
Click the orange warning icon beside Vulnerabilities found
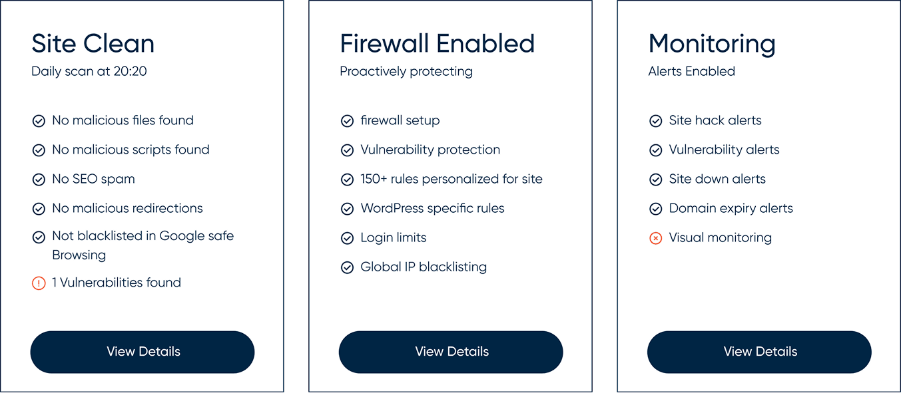coord(39,283)
